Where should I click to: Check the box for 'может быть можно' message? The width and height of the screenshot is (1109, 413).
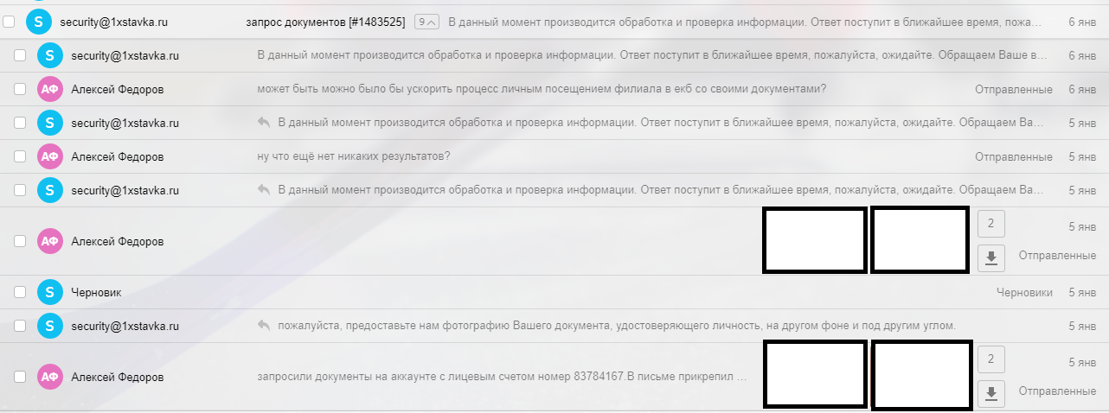tap(20, 89)
